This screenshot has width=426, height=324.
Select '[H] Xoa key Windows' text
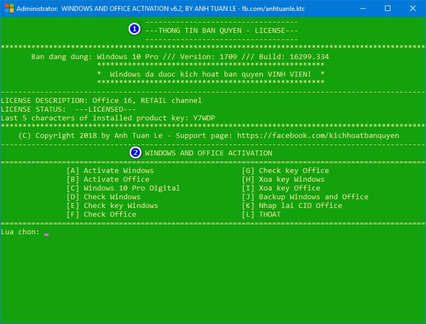283,180
